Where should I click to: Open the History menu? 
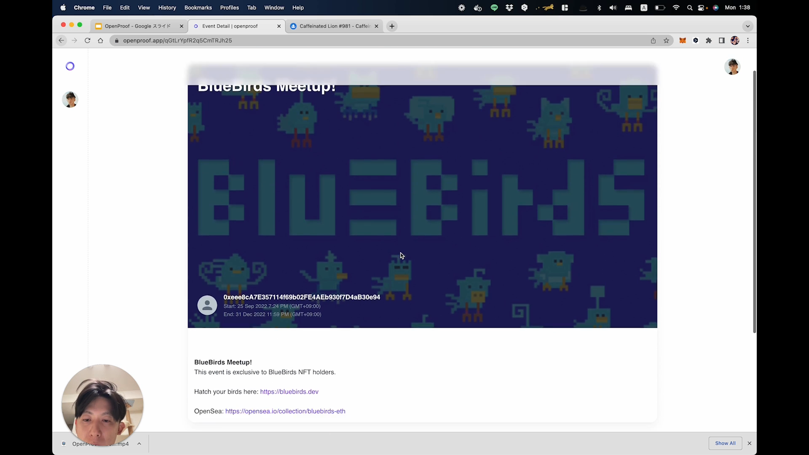[167, 8]
